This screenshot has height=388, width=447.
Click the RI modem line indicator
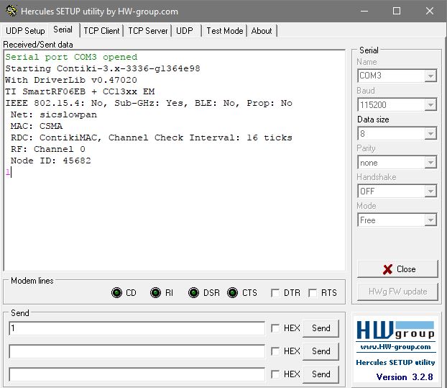[x=155, y=293]
